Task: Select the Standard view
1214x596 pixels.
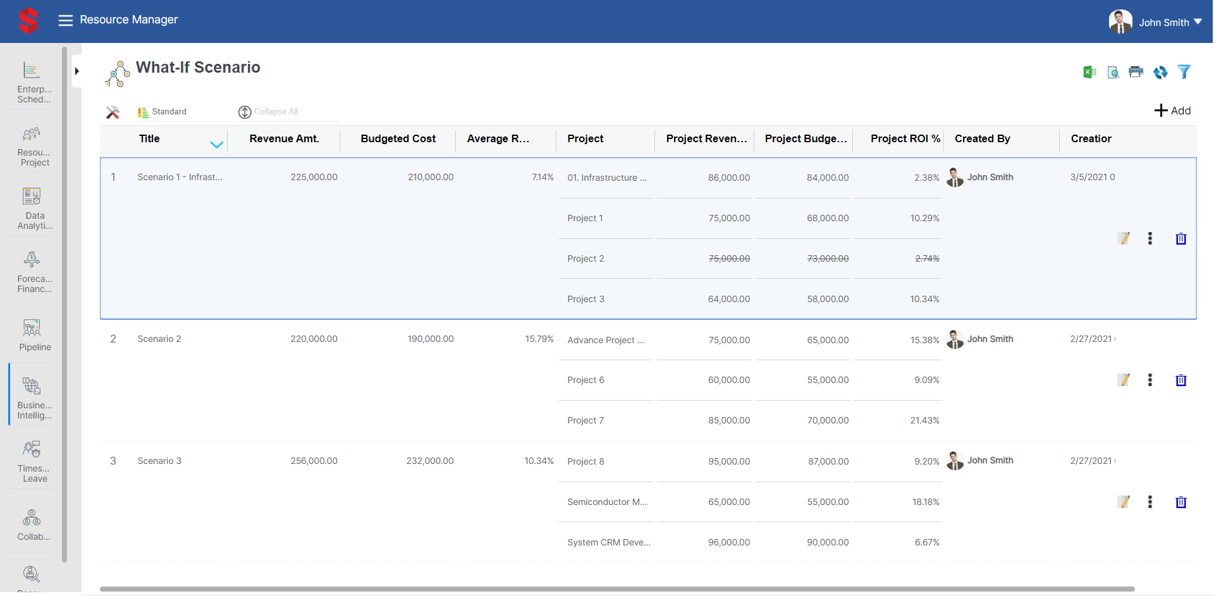Action: 162,112
